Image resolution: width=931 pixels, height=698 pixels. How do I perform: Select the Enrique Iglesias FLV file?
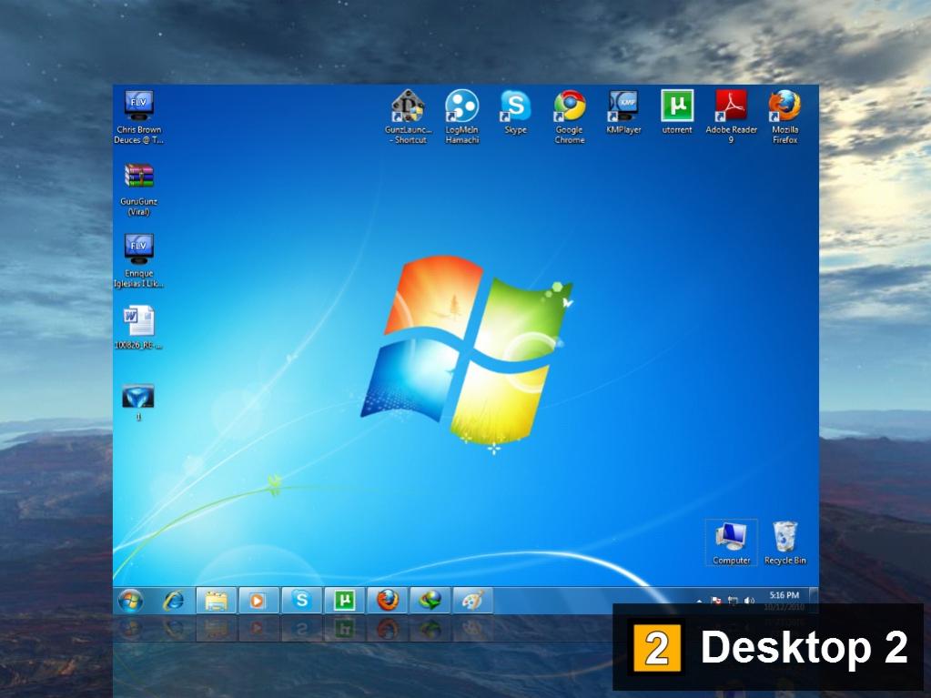click(x=138, y=261)
